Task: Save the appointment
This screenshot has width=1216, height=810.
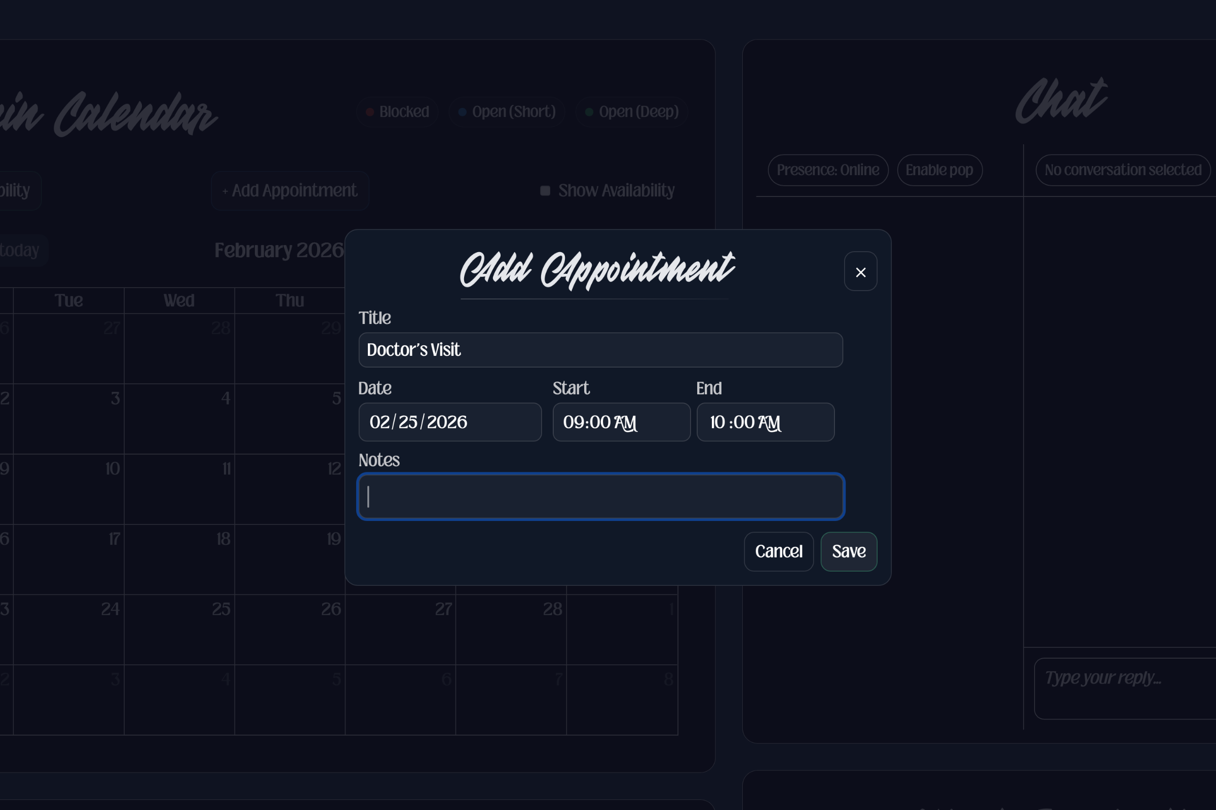Action: (848, 551)
